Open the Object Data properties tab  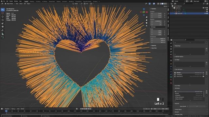tap(171, 77)
